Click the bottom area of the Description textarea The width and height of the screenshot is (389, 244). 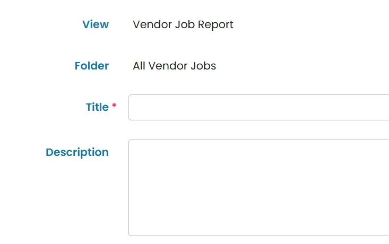259,227
